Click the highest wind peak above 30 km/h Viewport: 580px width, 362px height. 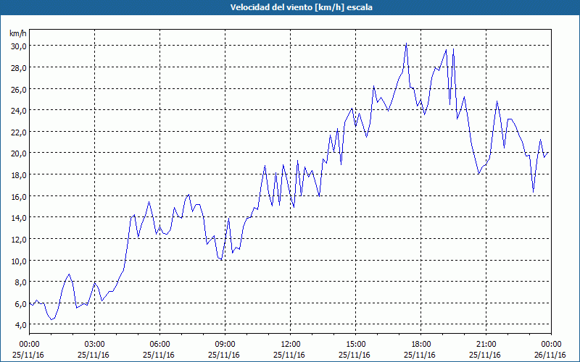pyautogui.click(x=406, y=43)
